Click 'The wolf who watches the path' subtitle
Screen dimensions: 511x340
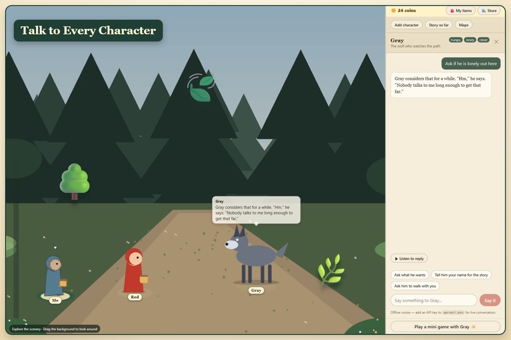(415, 46)
